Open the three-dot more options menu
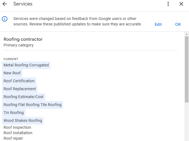Screen dimensions: 189x141 [x=168, y=4]
